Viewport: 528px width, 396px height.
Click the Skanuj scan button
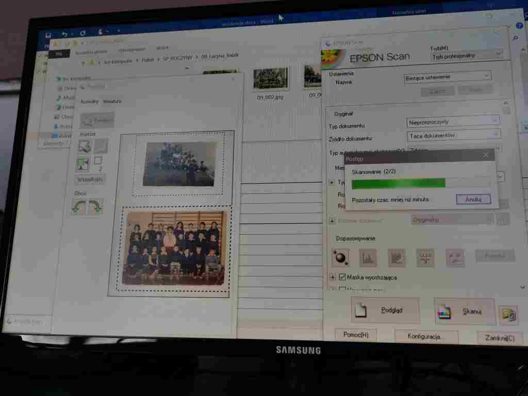pos(465,311)
